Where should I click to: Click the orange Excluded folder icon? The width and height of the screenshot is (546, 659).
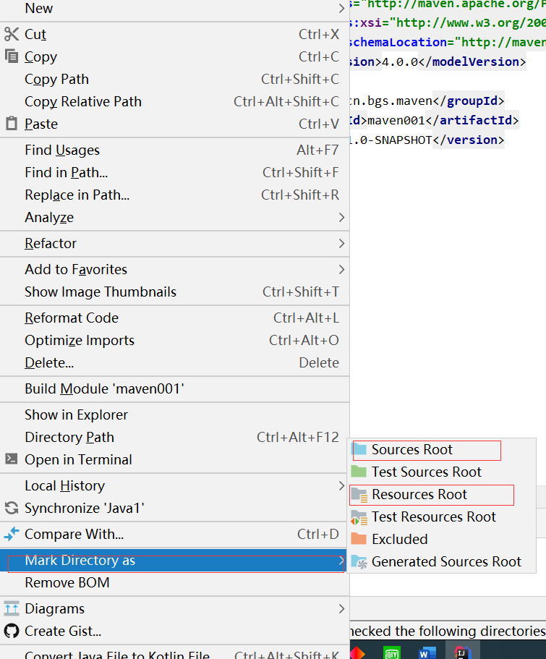(x=359, y=539)
